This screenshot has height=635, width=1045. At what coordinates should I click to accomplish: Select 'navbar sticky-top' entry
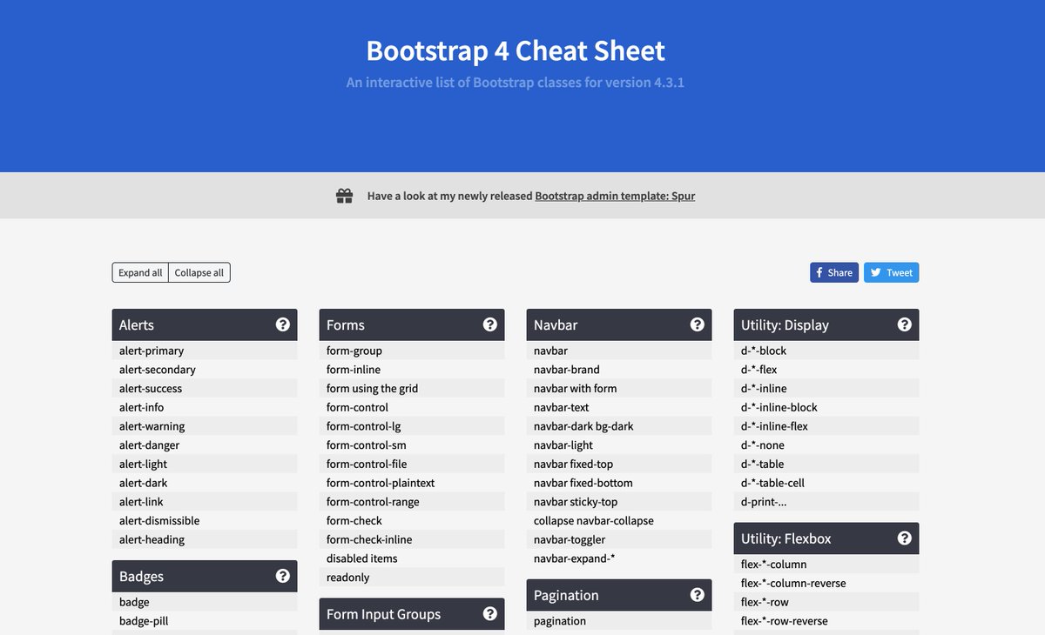click(x=619, y=502)
